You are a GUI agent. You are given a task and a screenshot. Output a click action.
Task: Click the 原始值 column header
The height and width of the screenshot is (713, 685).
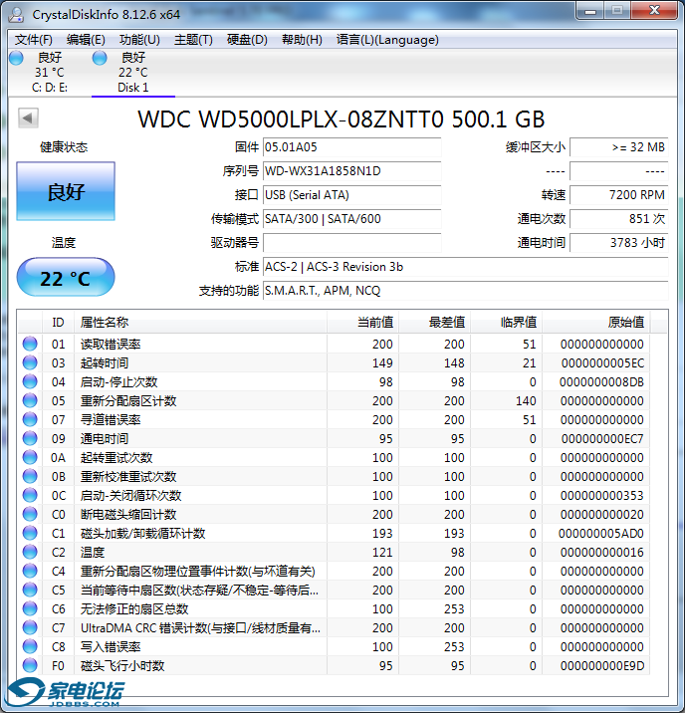pos(596,323)
